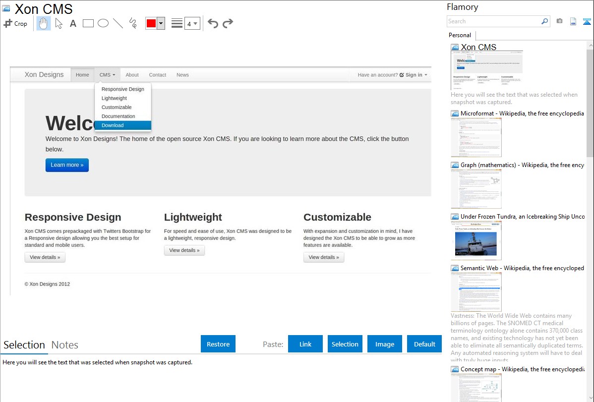Screen dimensions: 594x402
Task: Pick the rectangle shape tool
Action: [x=88, y=23]
